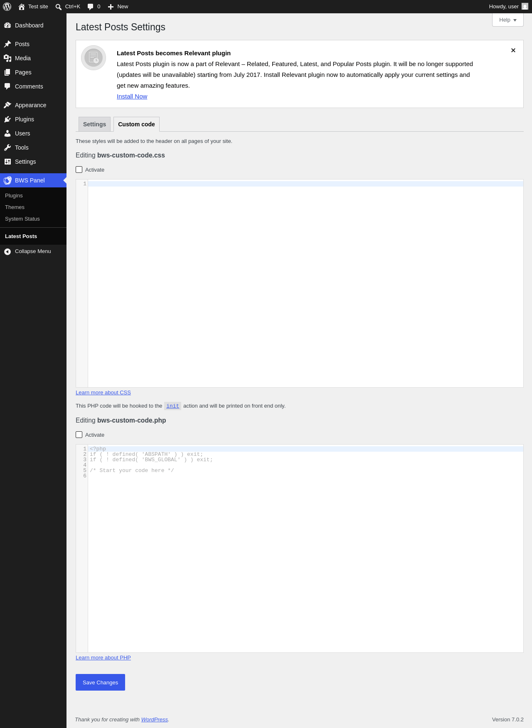Dismiss the Relevant plugin notice

pos(513,50)
